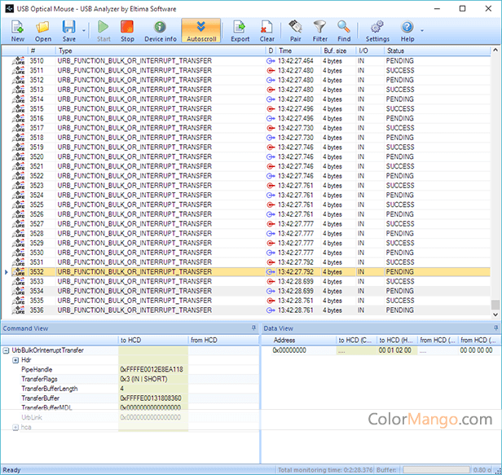Sort by the Buf. size column header
Image resolution: width=502 pixels, height=475 pixels.
pos(338,51)
